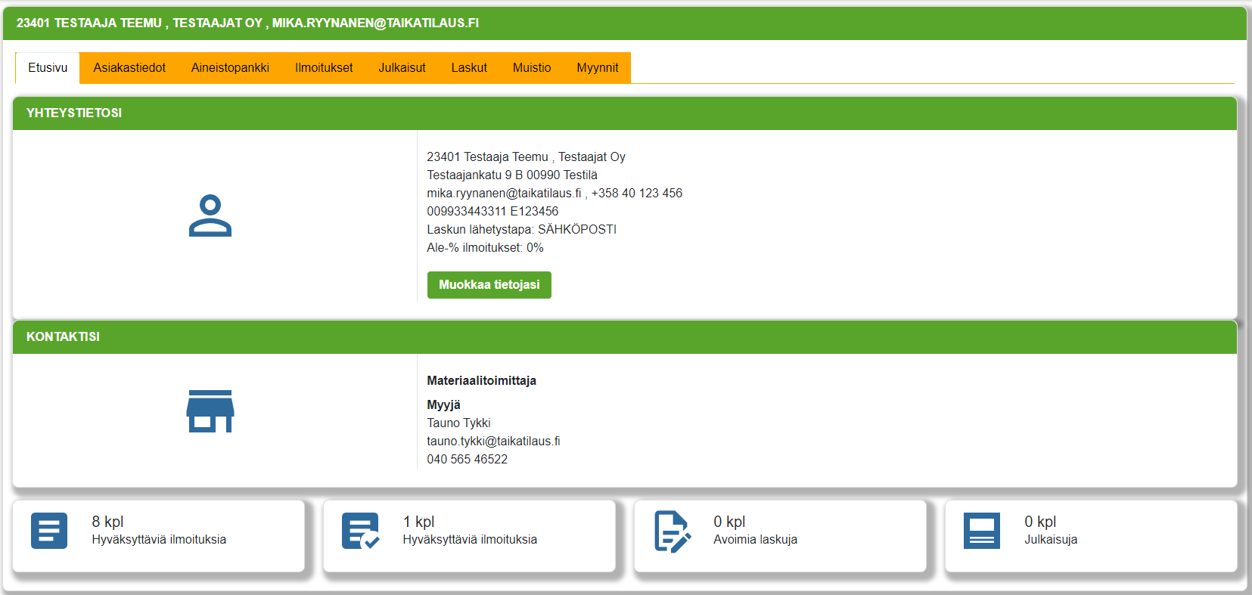Open the Asiakastiedot tab
This screenshot has width=1252, height=595.
tap(129, 68)
